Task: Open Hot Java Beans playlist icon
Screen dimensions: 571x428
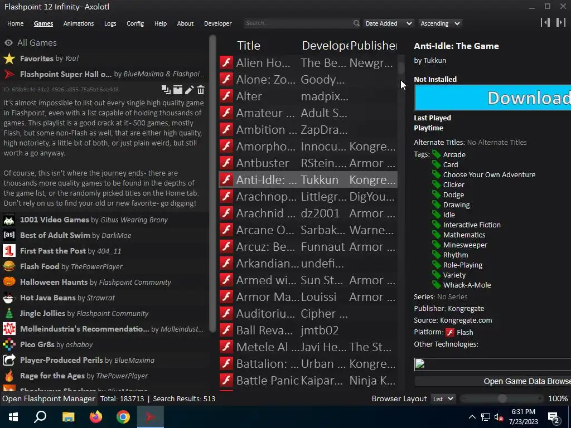Action: tap(9, 298)
